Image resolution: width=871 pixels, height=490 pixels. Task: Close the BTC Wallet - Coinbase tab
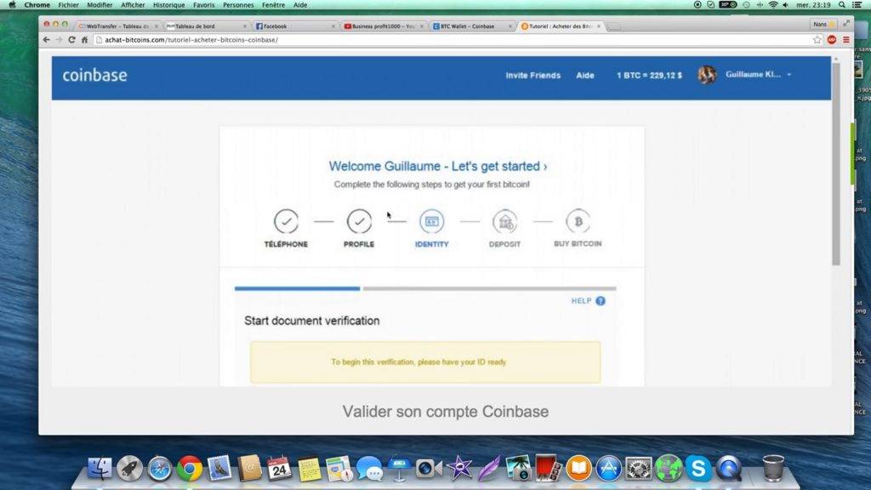[510, 26]
